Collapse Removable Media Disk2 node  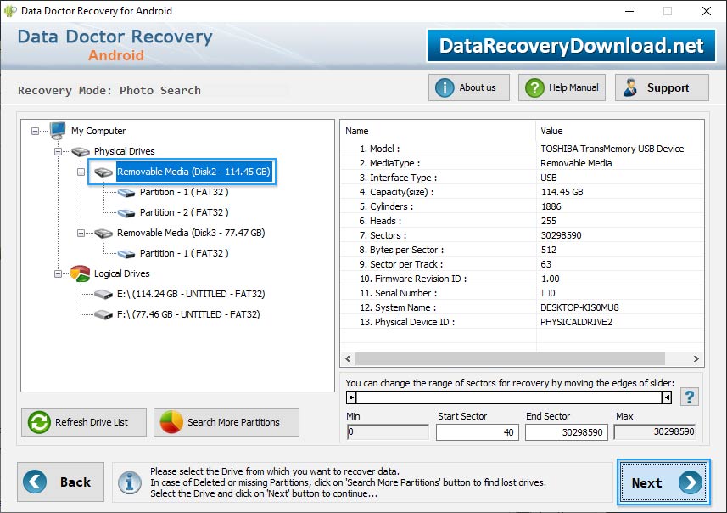click(x=81, y=172)
